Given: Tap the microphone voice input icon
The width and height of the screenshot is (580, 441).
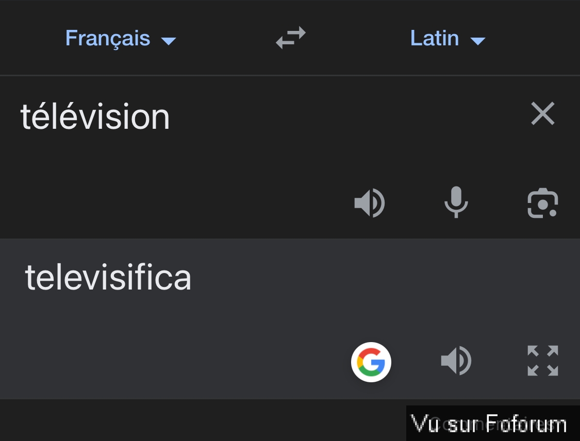Looking at the screenshot, I should (x=456, y=202).
